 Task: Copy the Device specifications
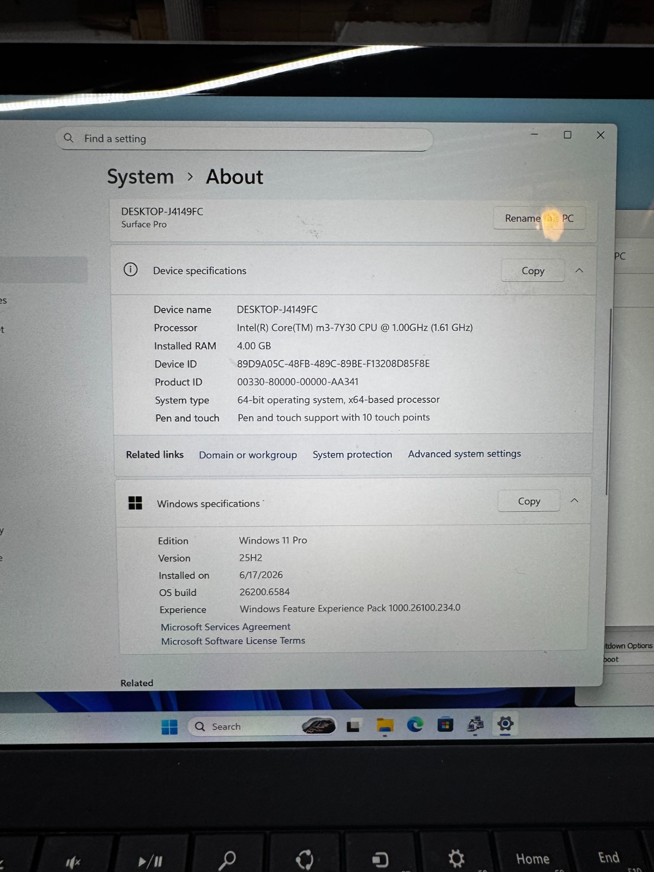(x=532, y=271)
